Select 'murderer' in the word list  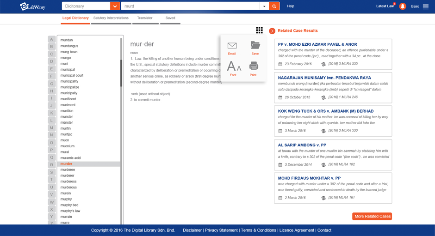(67, 175)
